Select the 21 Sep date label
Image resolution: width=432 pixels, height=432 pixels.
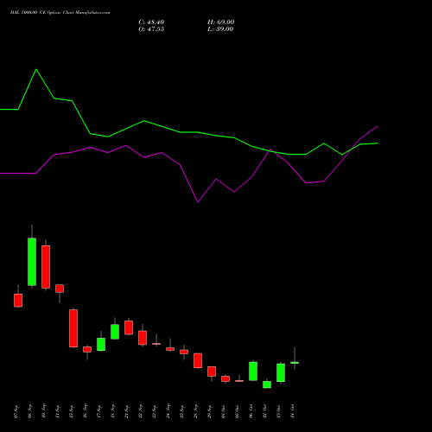coord(127,411)
